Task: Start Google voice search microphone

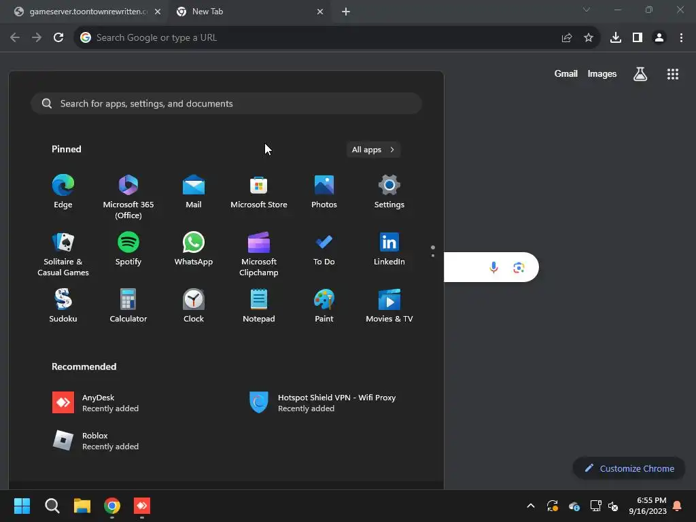Action: click(493, 267)
